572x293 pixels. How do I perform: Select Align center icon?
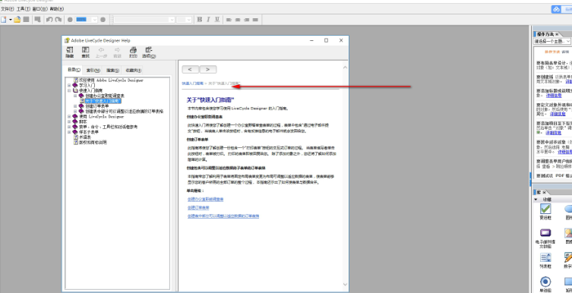238,20
